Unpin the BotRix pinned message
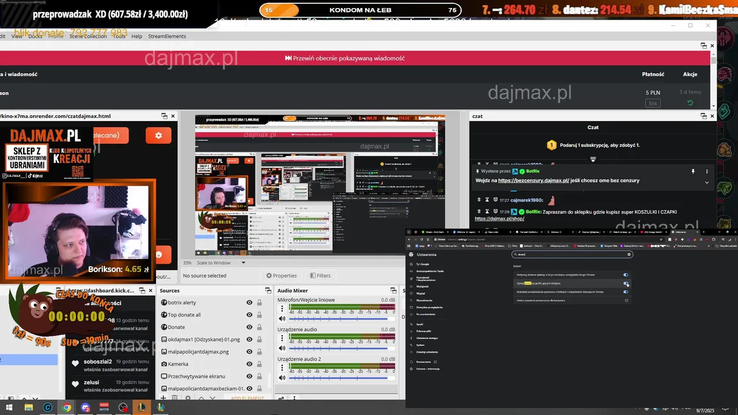Screen dimensions: 738x415 [693, 171]
